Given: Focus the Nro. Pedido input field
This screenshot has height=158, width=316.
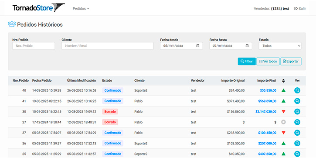Looking at the screenshot, I should click(34, 46).
